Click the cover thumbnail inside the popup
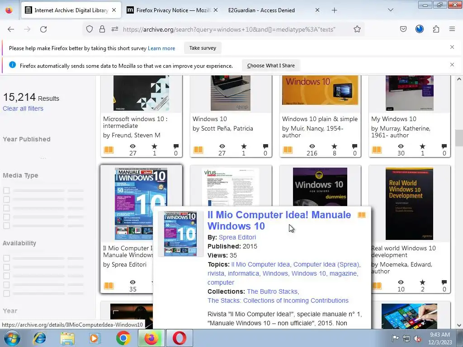Viewport: 463px width, 347px height. point(180,234)
